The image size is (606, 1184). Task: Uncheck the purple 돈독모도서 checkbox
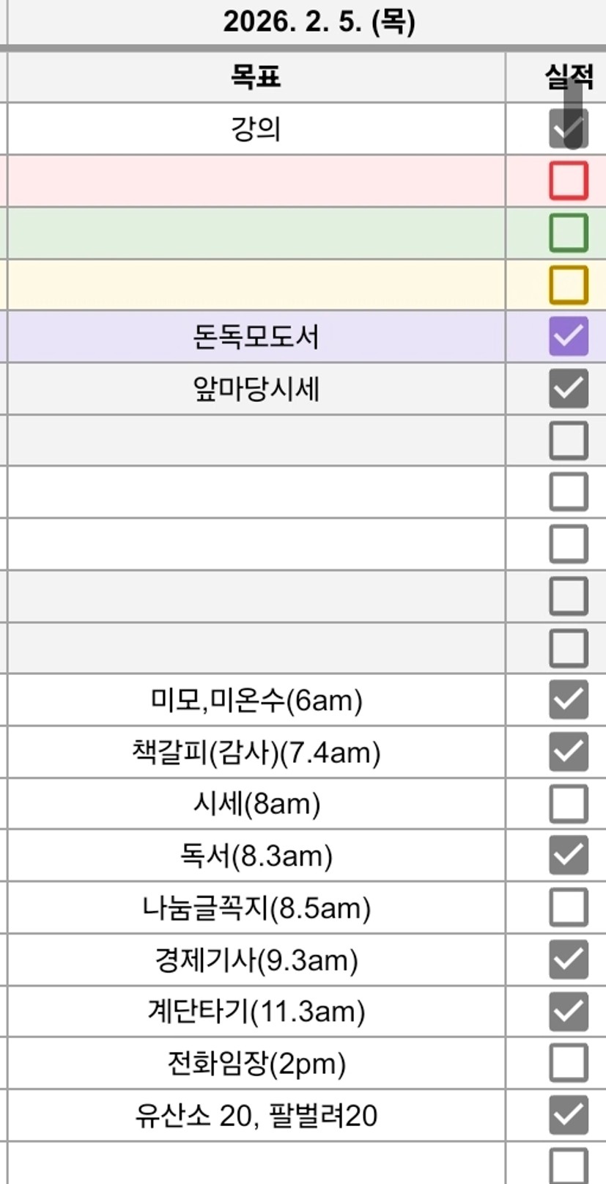coord(568,337)
